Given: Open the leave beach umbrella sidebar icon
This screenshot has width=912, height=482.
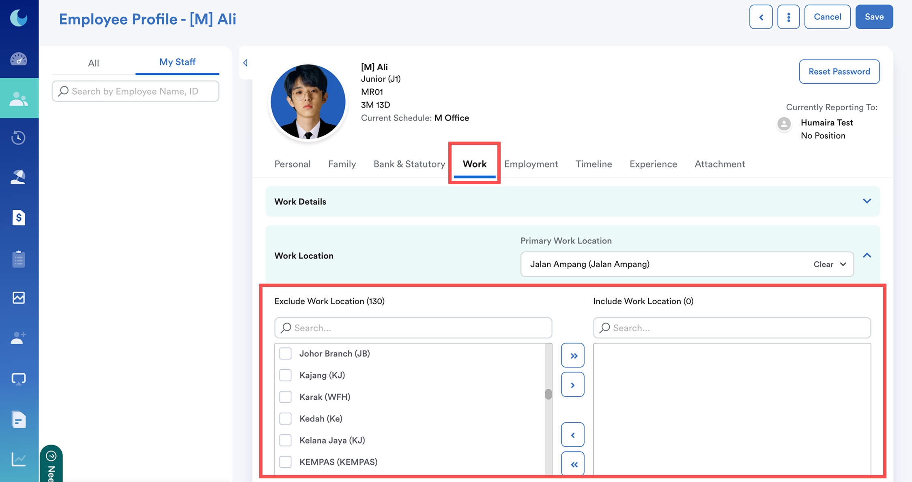Looking at the screenshot, I should [x=19, y=177].
